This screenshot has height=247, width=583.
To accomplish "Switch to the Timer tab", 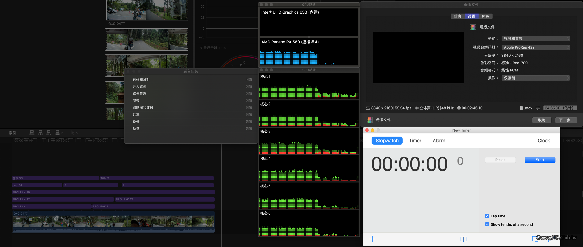I will point(415,141).
